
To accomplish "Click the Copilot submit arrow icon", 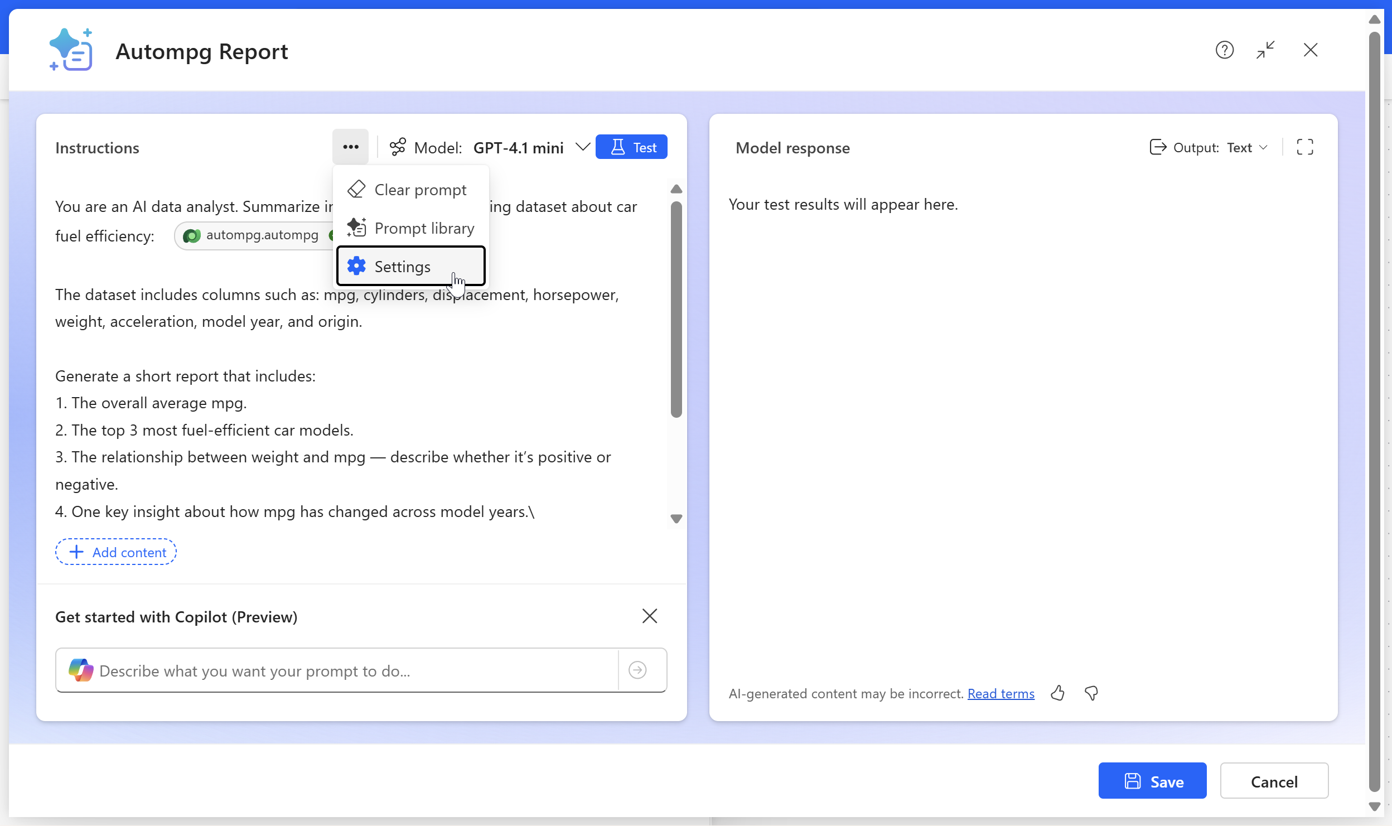I will 637,670.
